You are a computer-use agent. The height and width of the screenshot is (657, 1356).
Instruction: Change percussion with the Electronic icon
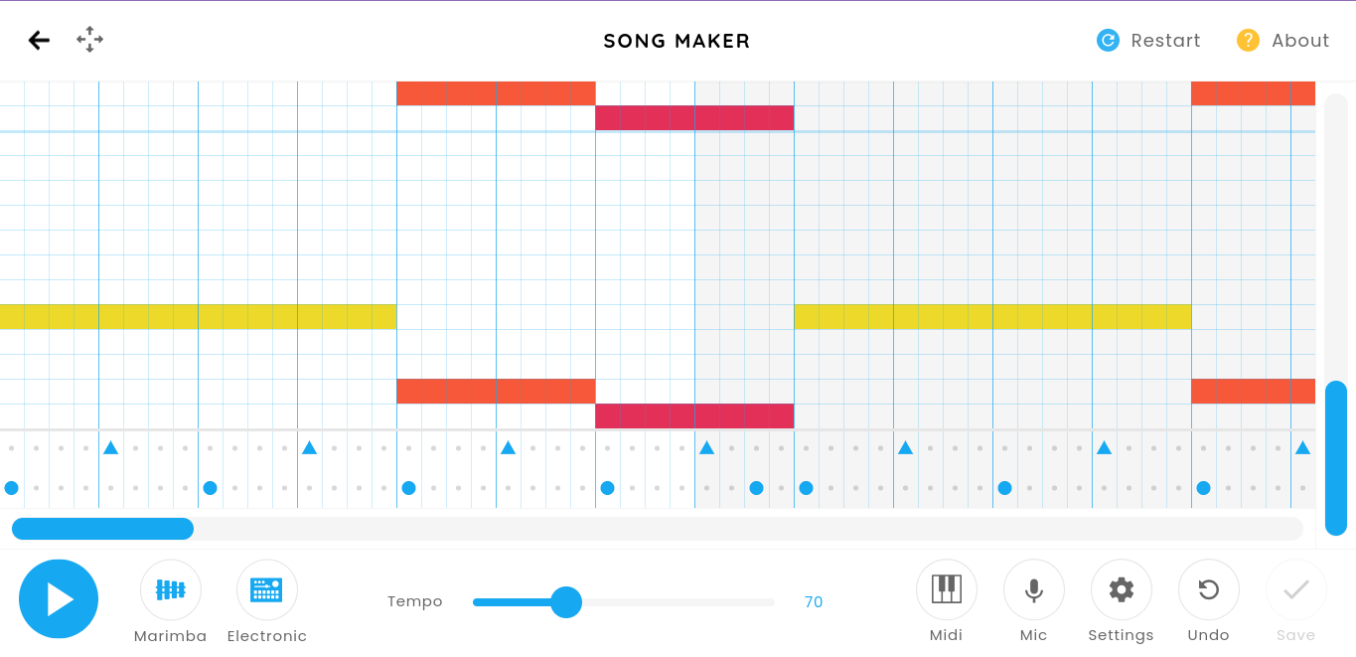[266, 590]
